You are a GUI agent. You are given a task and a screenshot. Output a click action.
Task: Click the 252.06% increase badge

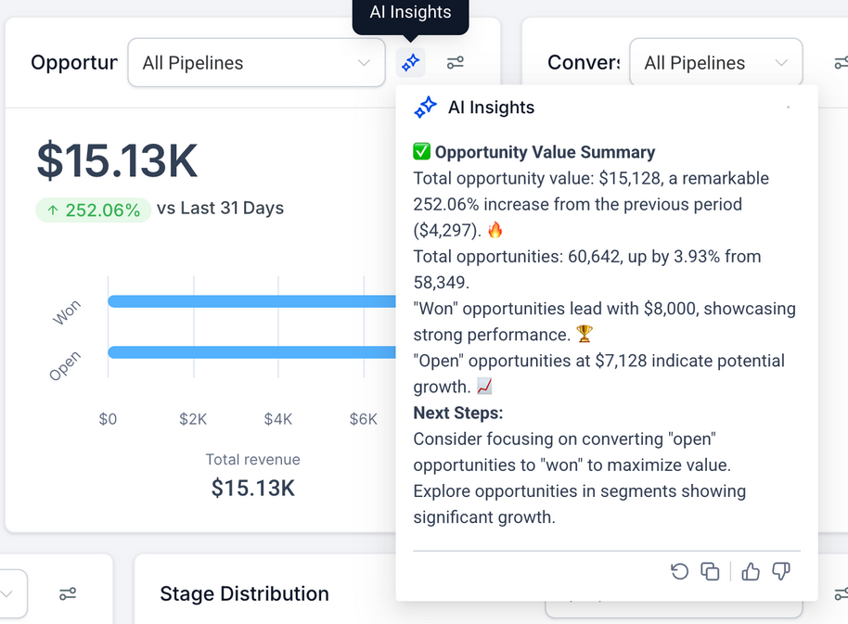pyautogui.click(x=93, y=210)
